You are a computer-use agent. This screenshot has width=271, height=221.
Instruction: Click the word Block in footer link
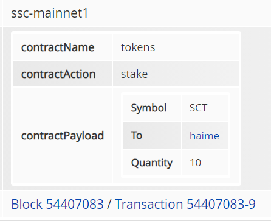[x=27, y=204]
